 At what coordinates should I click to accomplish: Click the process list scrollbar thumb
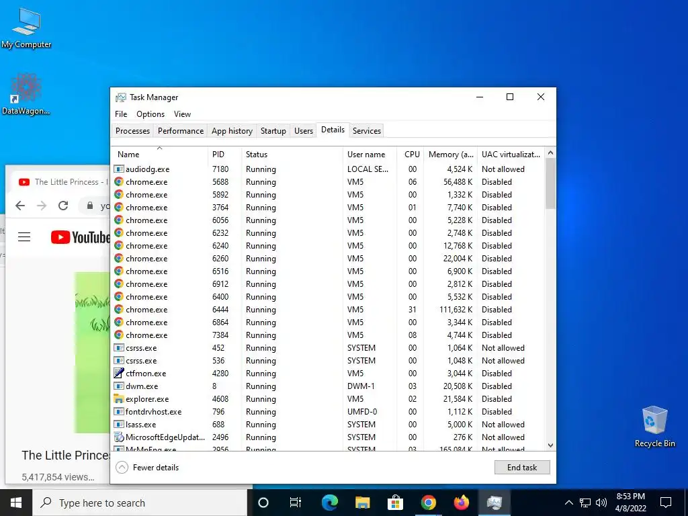(x=550, y=183)
